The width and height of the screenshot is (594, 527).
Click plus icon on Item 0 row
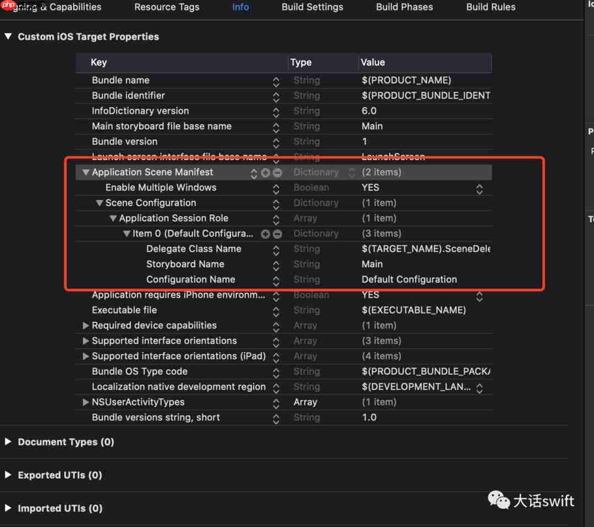[x=266, y=234]
